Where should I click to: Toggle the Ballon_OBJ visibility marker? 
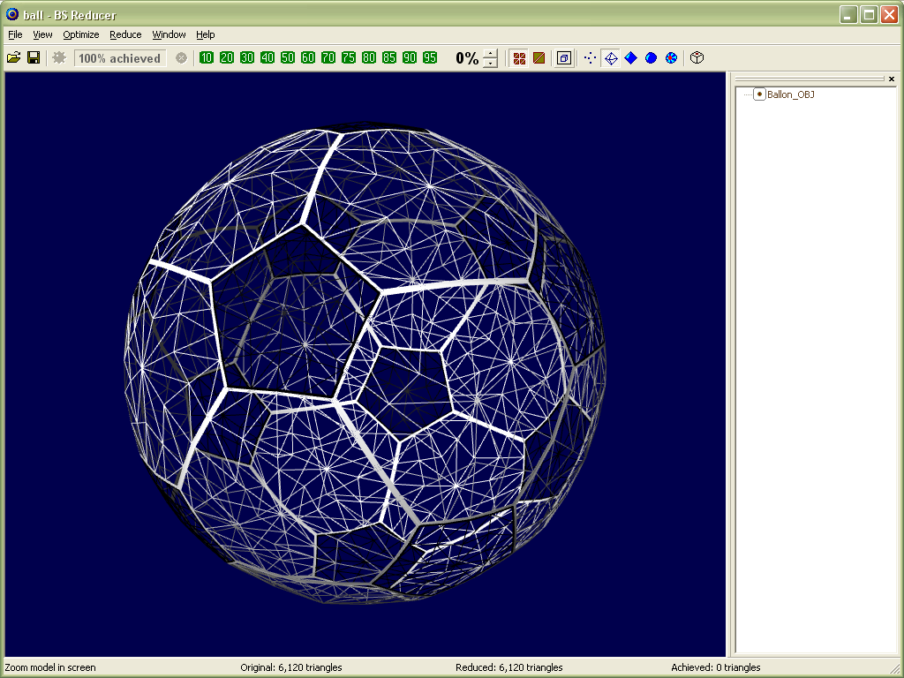(759, 94)
